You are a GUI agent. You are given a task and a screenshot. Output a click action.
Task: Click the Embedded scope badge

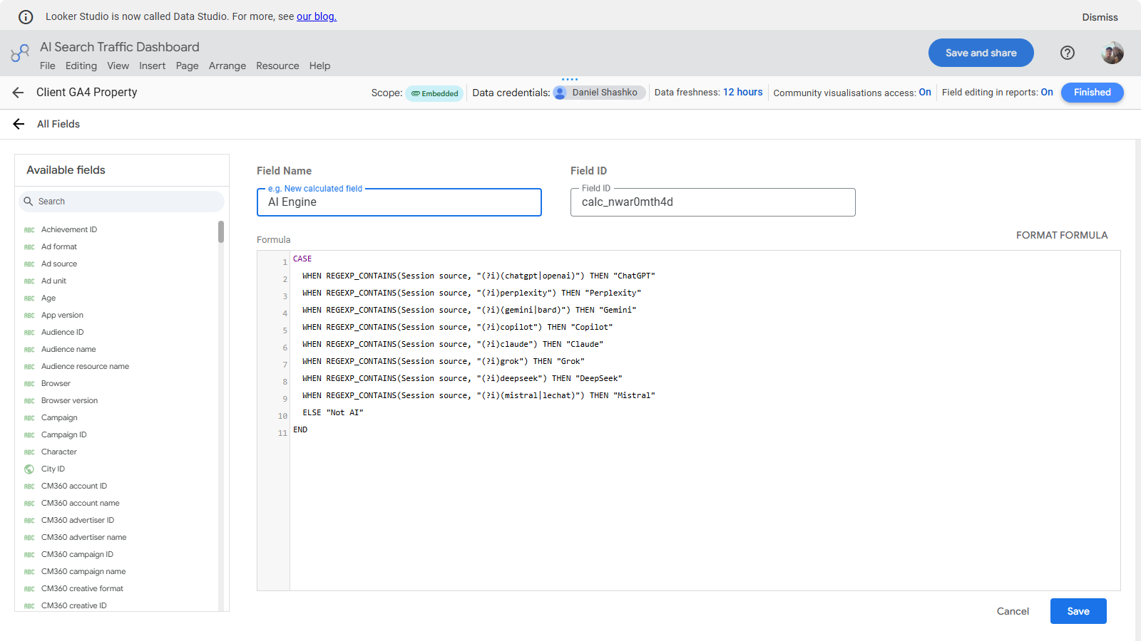point(435,93)
